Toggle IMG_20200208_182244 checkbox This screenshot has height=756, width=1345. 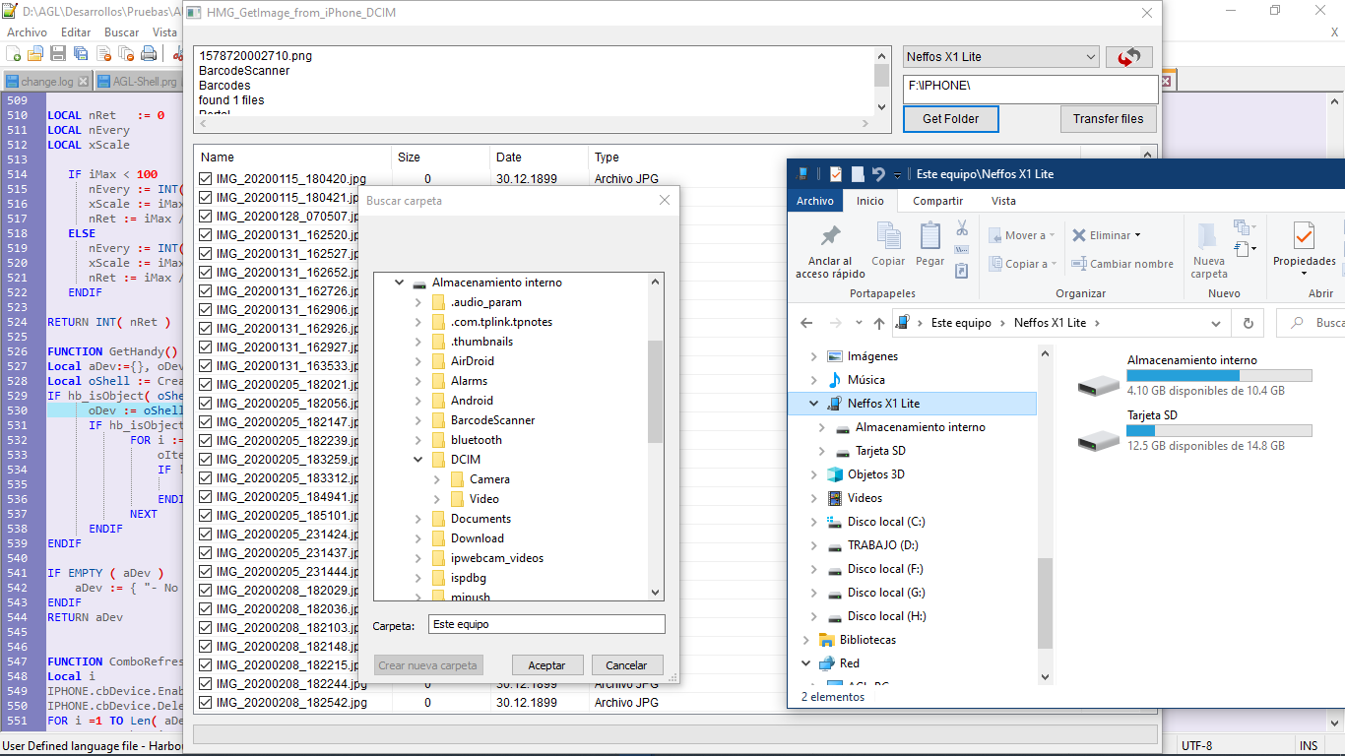click(206, 684)
